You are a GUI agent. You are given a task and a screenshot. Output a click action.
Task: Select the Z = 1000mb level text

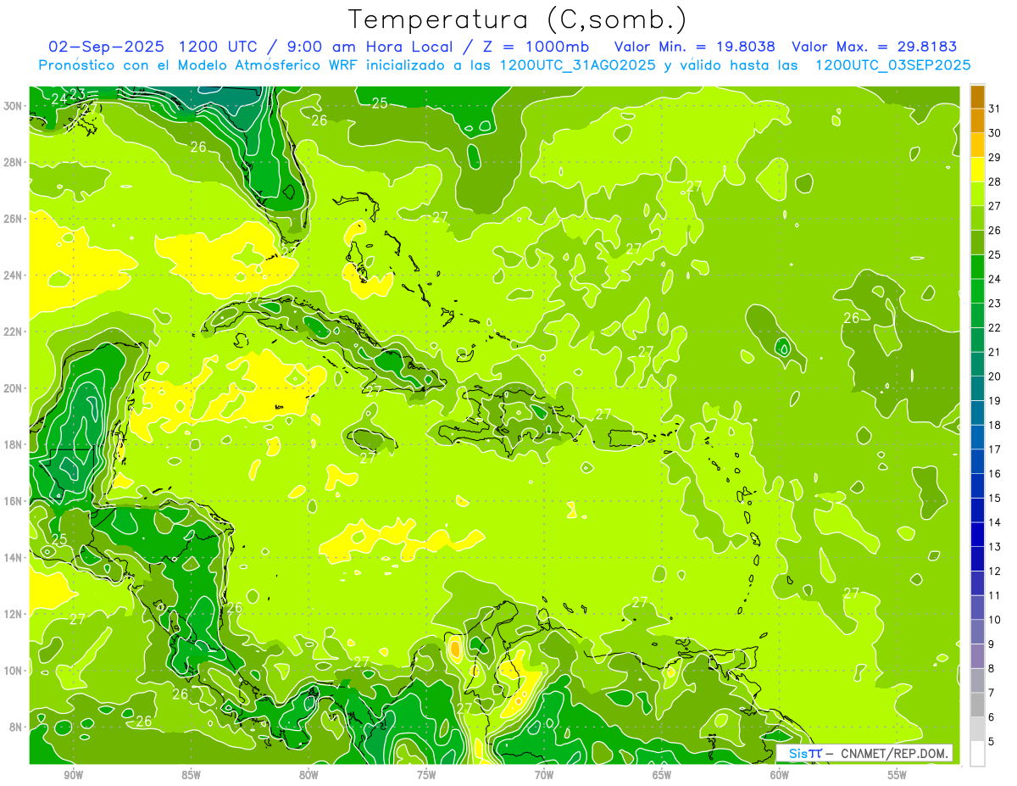(x=532, y=47)
